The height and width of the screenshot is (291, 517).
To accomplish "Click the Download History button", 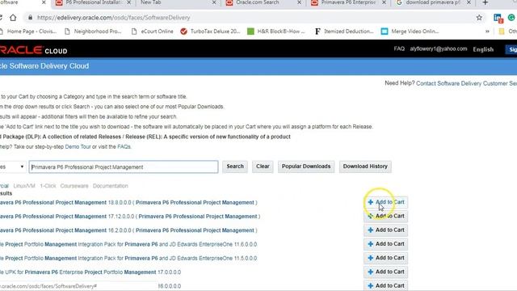I will pyautogui.click(x=365, y=167).
